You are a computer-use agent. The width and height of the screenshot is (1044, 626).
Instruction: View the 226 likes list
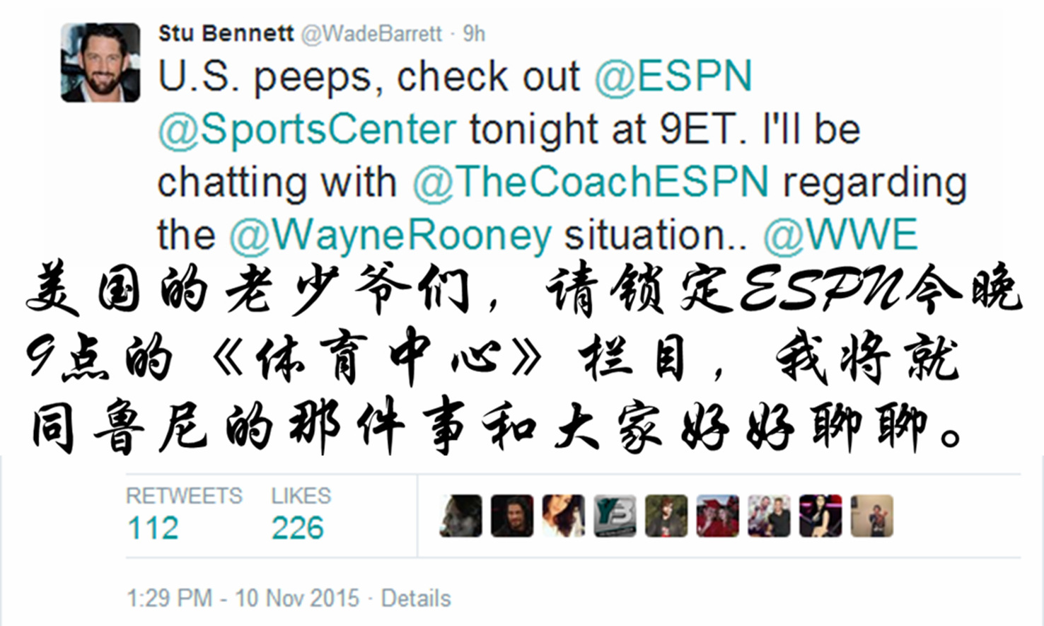click(x=298, y=527)
